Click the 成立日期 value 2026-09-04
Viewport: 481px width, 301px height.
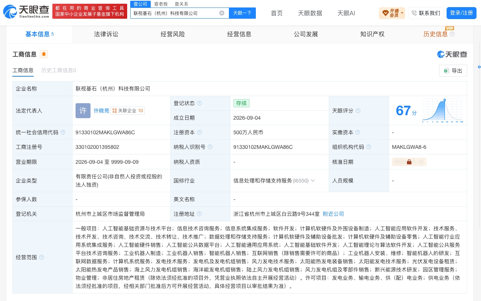[x=247, y=118]
